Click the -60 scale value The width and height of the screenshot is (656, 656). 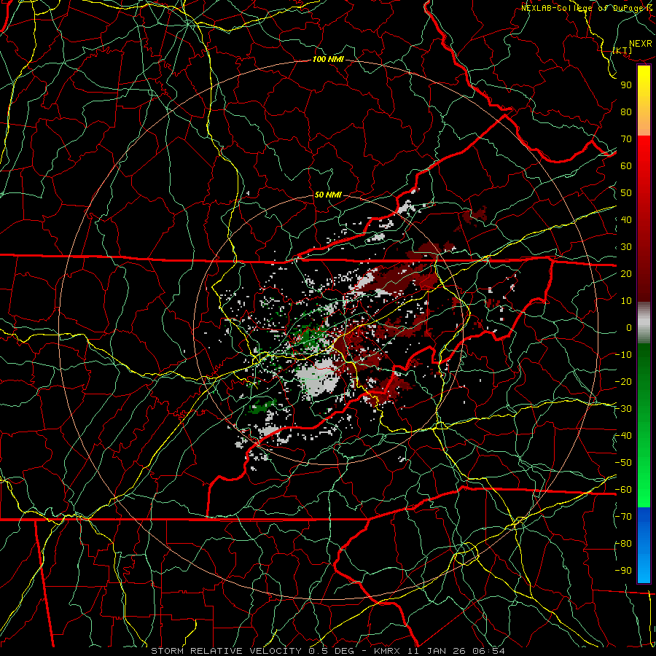[x=623, y=490]
